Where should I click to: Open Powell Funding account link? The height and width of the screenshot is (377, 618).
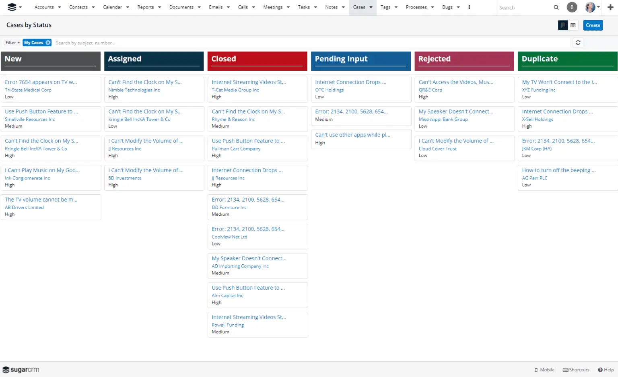pos(228,325)
